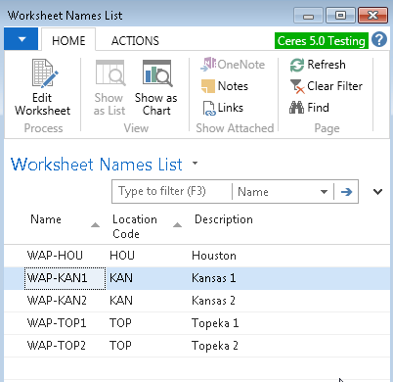Click the Description column header
393x382 pixels.
pyautogui.click(x=224, y=219)
